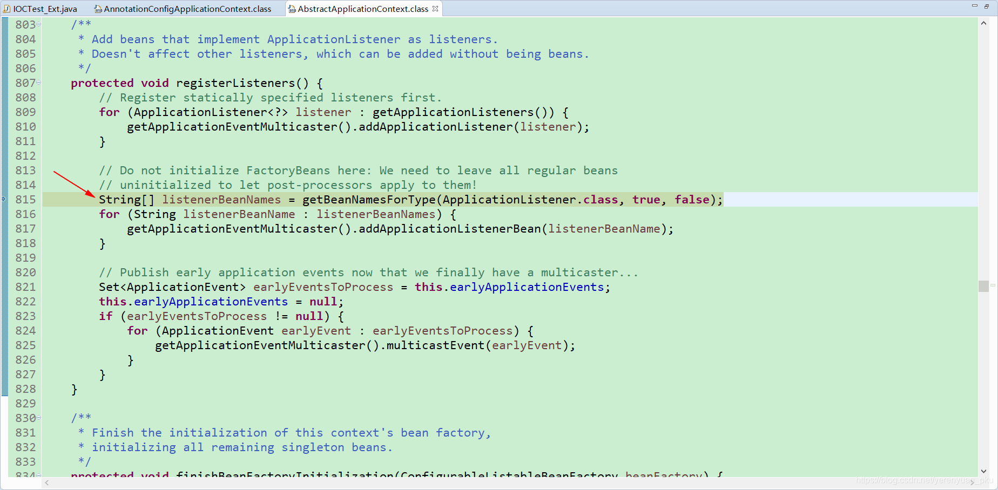Click addApplicationListenerBean on line 817
This screenshot has height=490, width=998.
(x=449, y=229)
